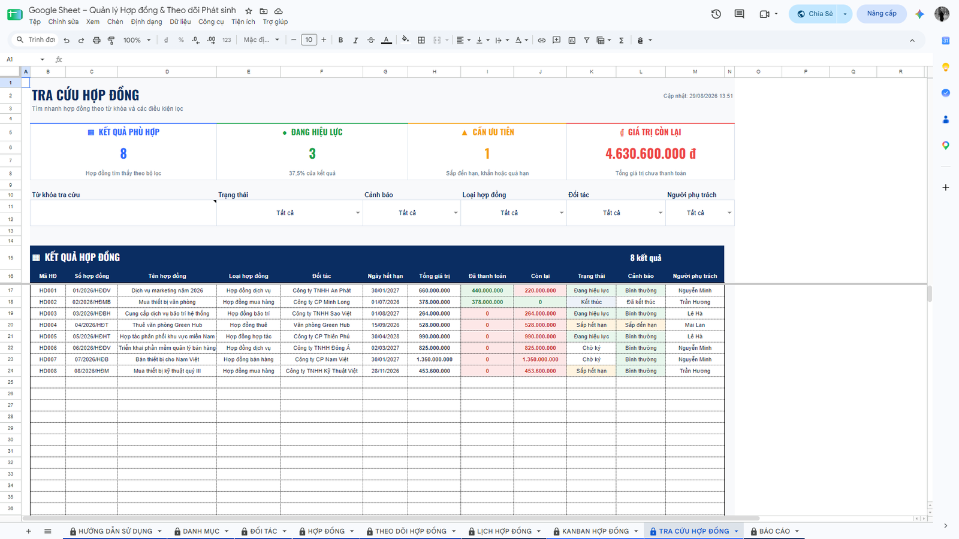Image resolution: width=959 pixels, height=539 pixels.
Task: Insert link using the link icon
Action: 542,40
